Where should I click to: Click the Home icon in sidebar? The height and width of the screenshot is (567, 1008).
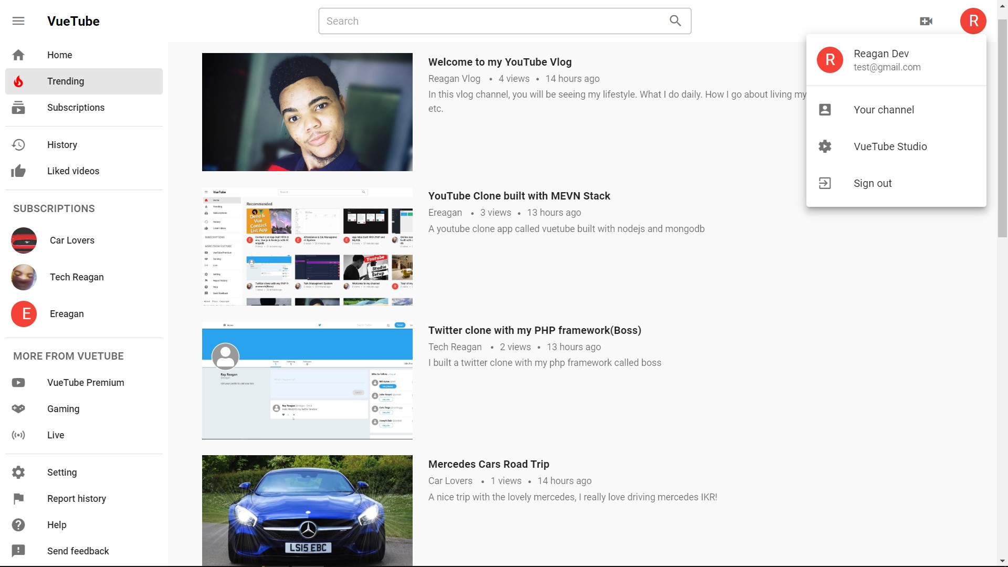[18, 55]
